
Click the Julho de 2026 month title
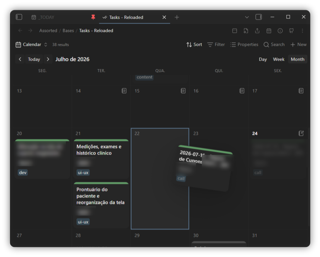coord(72,59)
